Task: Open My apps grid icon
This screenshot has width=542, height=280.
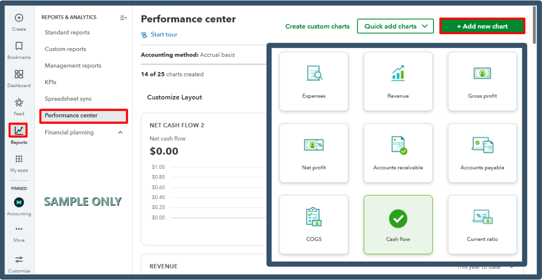Action: [x=19, y=159]
